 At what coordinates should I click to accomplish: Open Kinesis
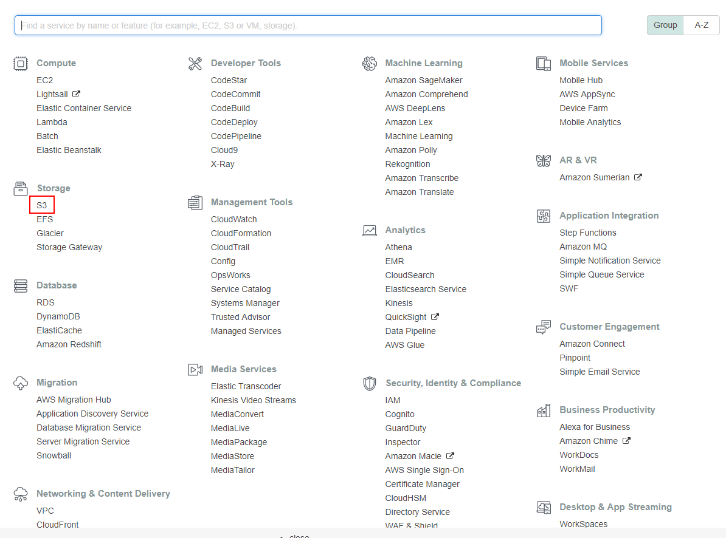pyautogui.click(x=399, y=303)
